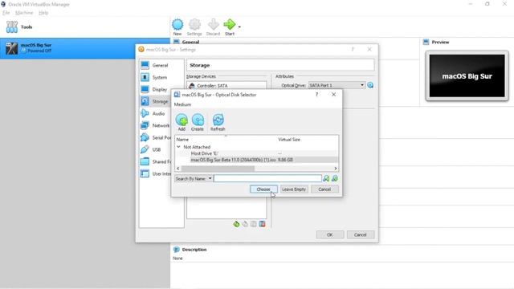Open the Search By Name dropdown

(194, 178)
